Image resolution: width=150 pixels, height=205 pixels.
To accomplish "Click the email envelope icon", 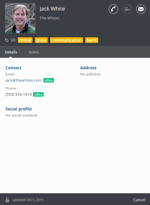I will (141, 9).
